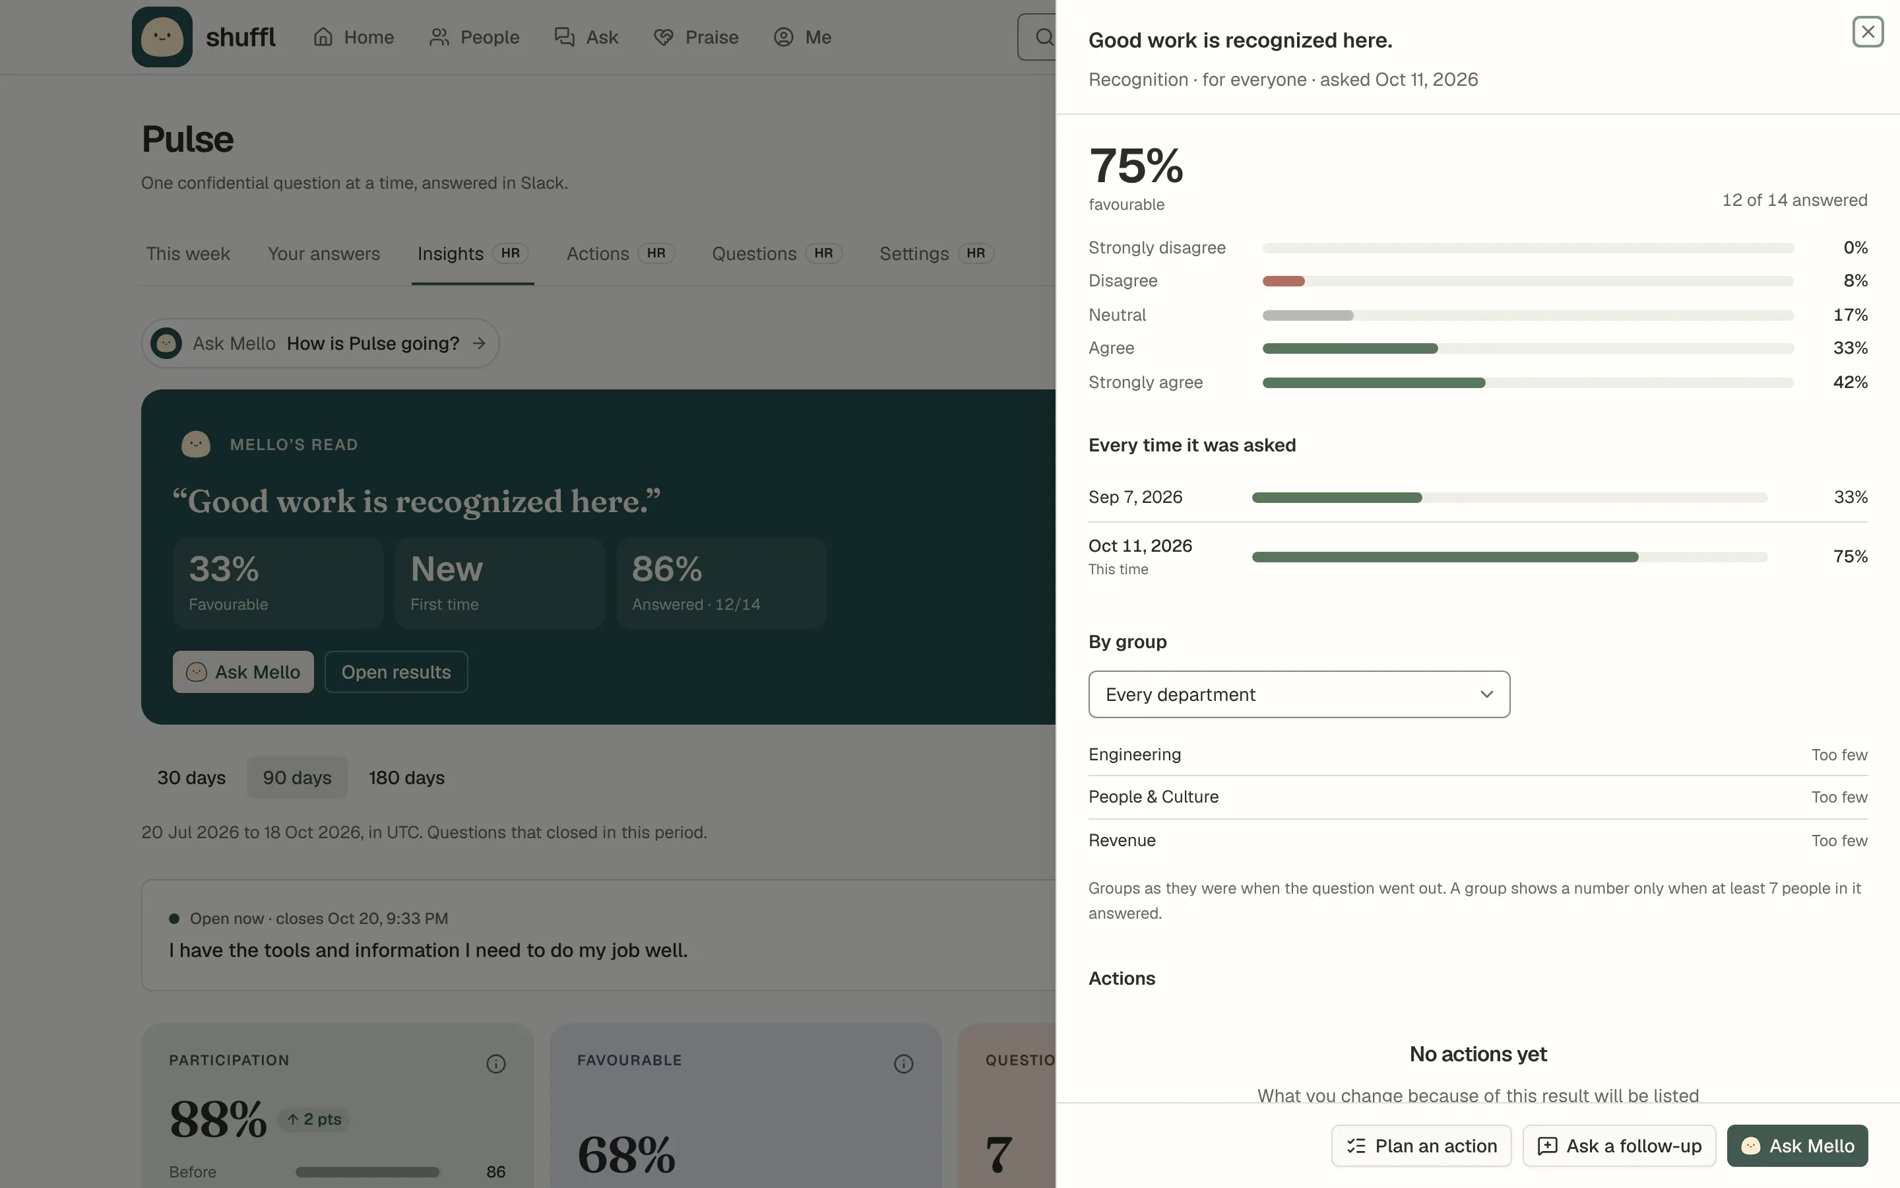Click the shuffl mascot logo icon
Viewport: 1900px width, 1188px height.
[162, 37]
